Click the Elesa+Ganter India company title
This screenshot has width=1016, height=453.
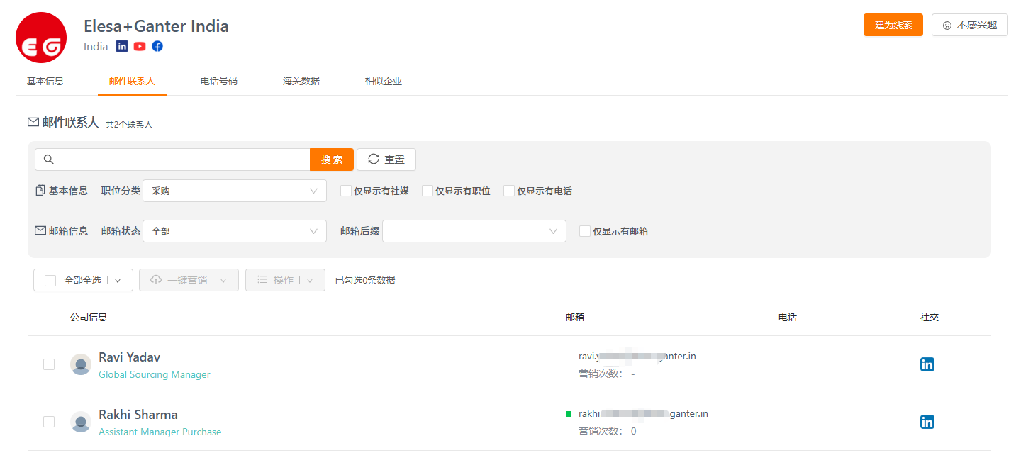(156, 26)
